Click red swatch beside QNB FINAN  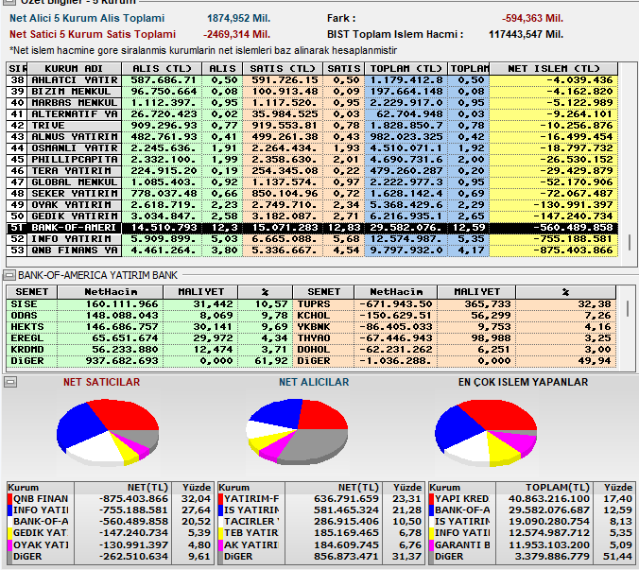click(10, 499)
